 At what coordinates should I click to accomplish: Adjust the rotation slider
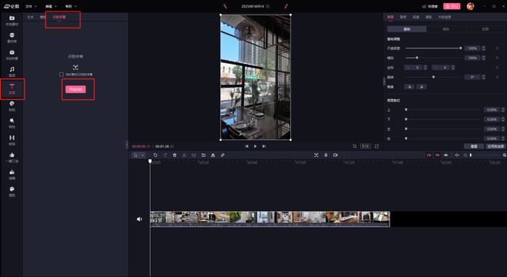[433, 77]
